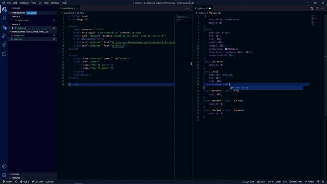Viewport: 327px width, 184px height.
Task: Expand the Outline section
Action: 15,174
